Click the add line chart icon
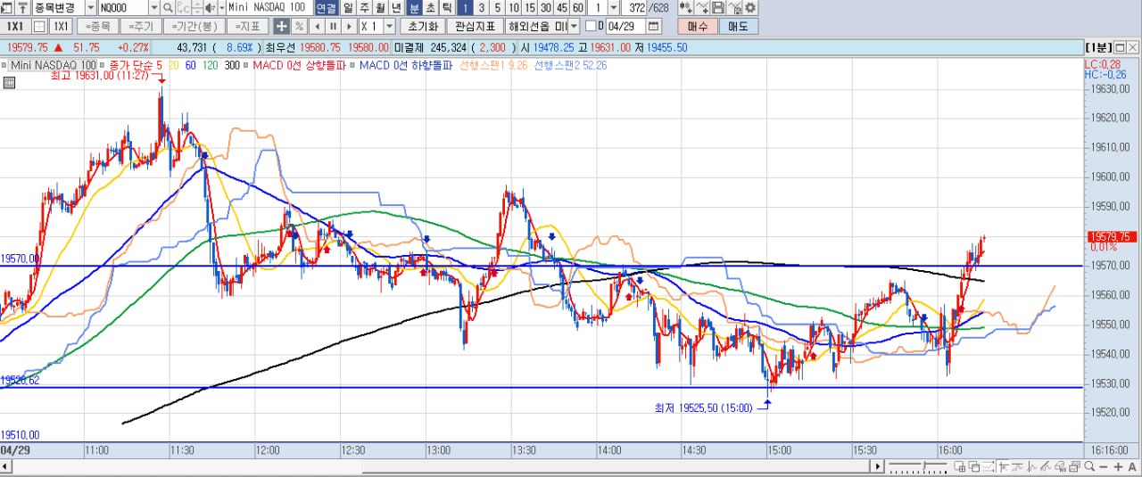1142x477 pixels. (702, 8)
